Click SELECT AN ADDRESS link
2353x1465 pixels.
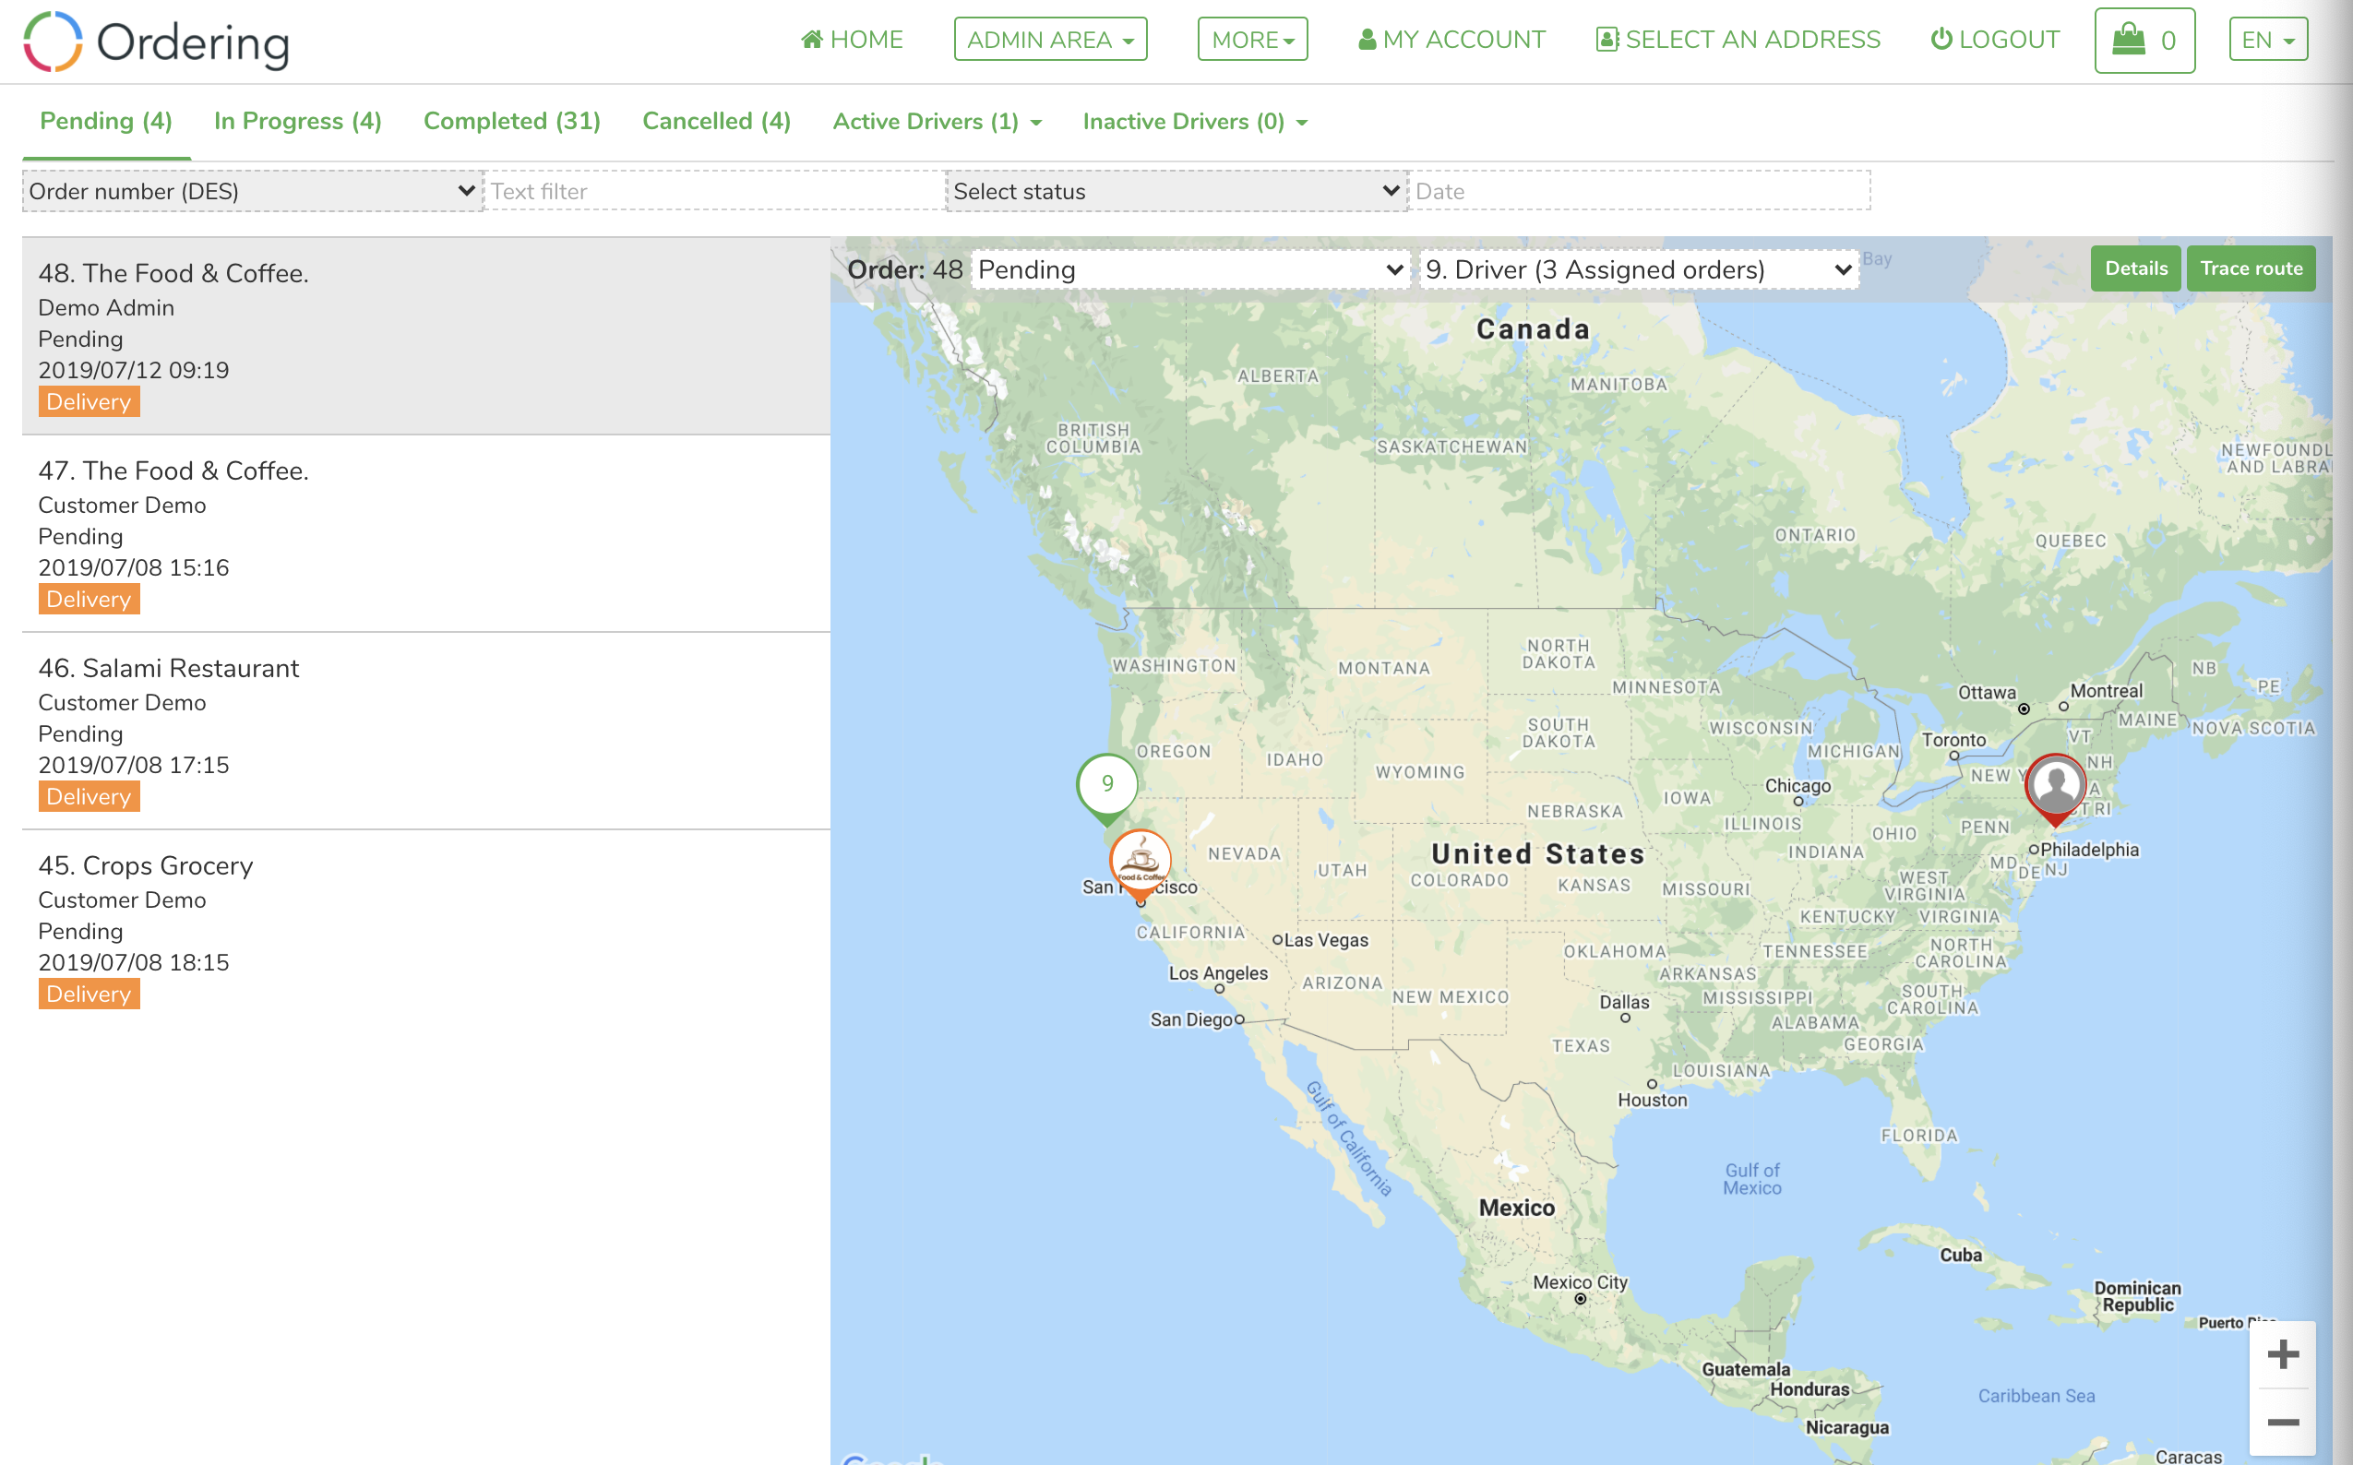coord(1738,40)
